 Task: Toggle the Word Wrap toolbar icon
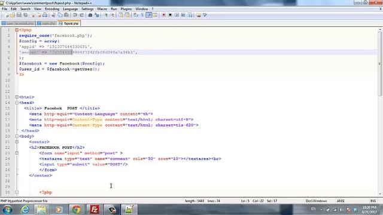[x=136, y=15]
